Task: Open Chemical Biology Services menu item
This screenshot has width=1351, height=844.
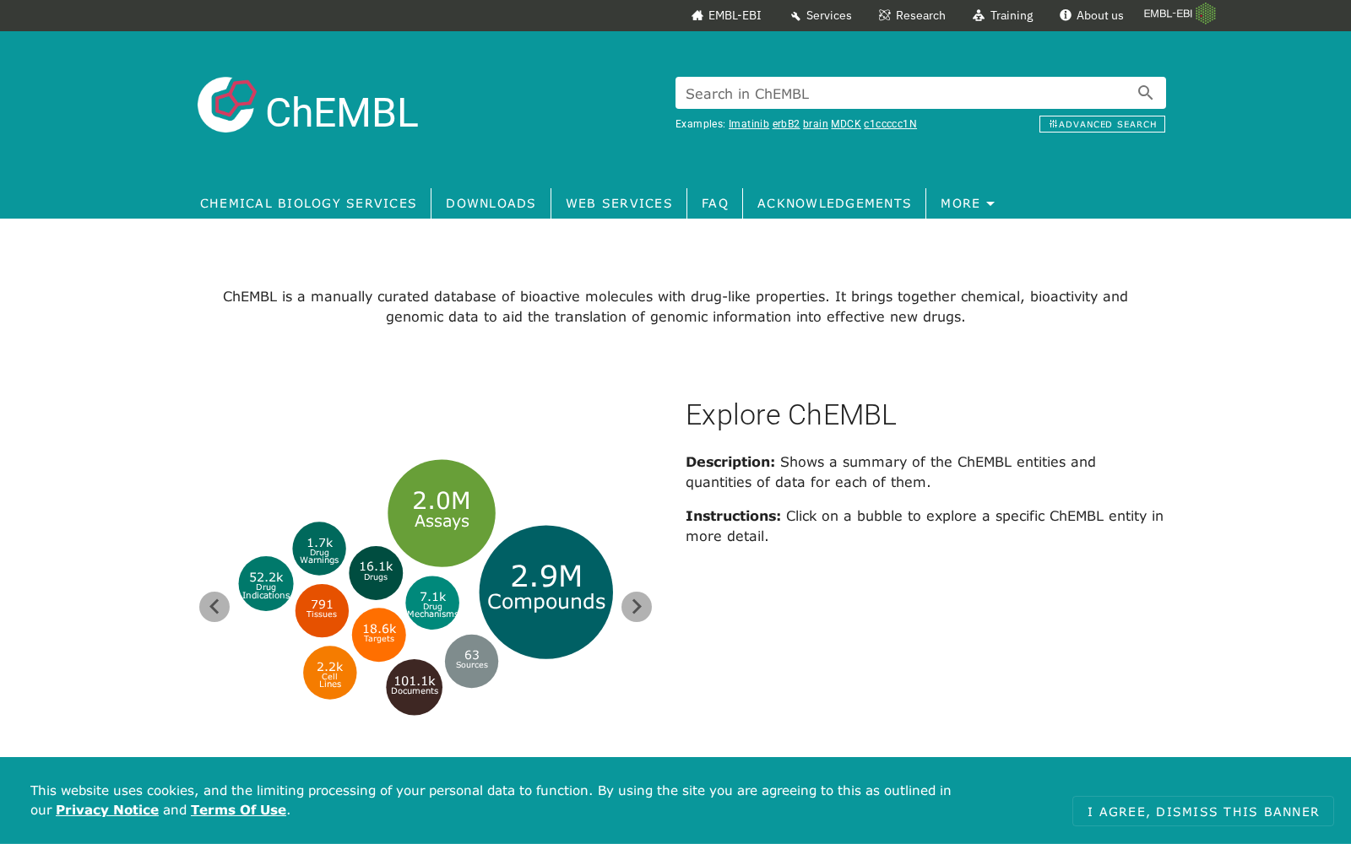Action: pos(308,203)
